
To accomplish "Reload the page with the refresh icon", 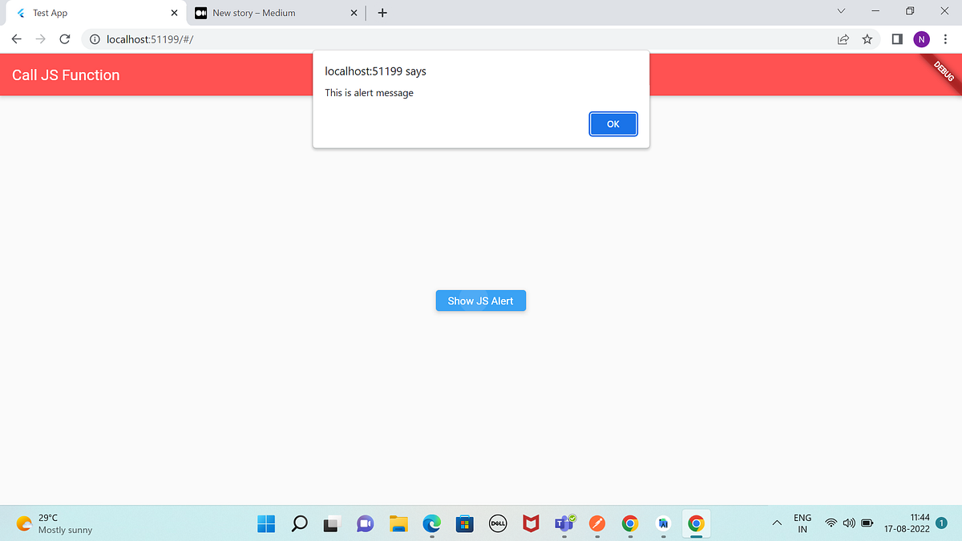I will click(64, 38).
